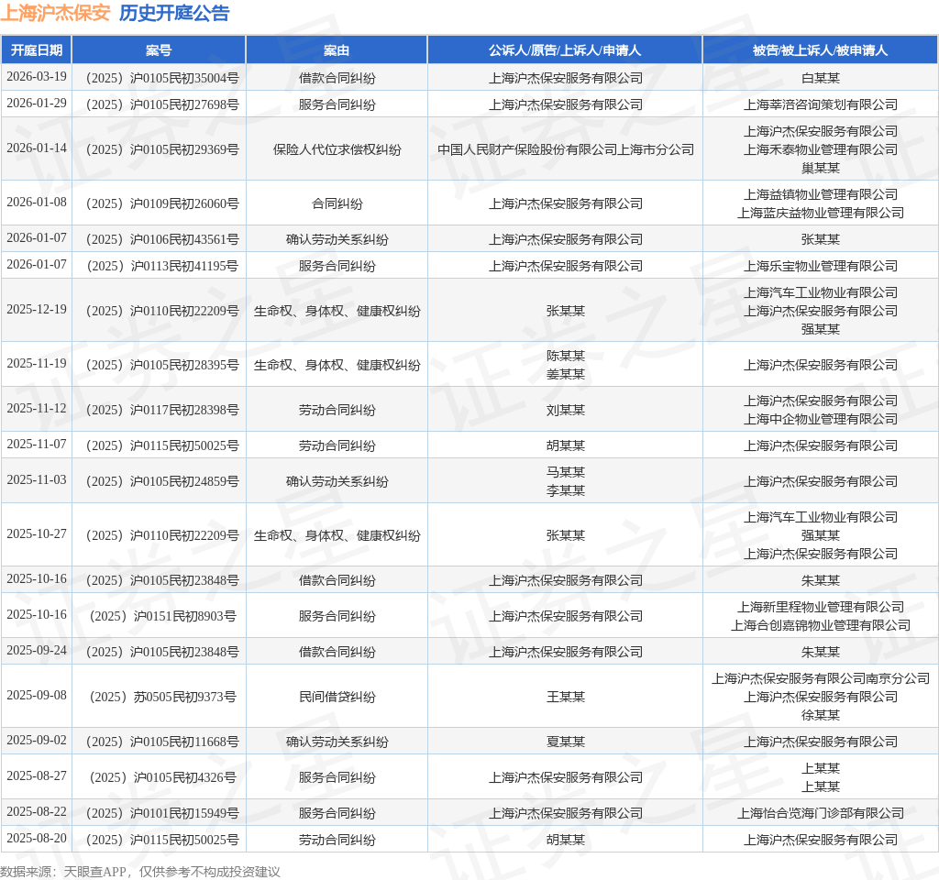
Task: Click defendant 上海中企物业管理有限公司
Action: 821,419
